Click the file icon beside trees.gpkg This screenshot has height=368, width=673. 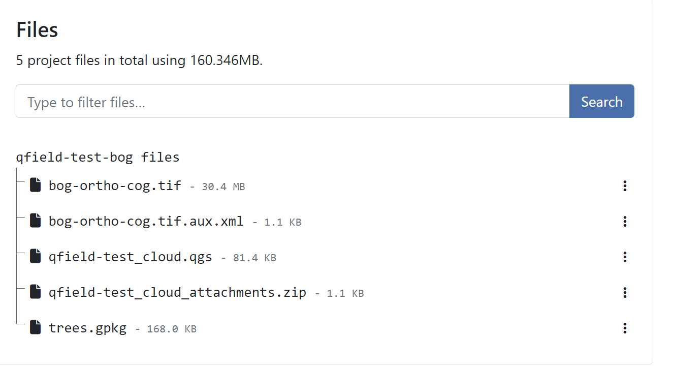[35, 328]
